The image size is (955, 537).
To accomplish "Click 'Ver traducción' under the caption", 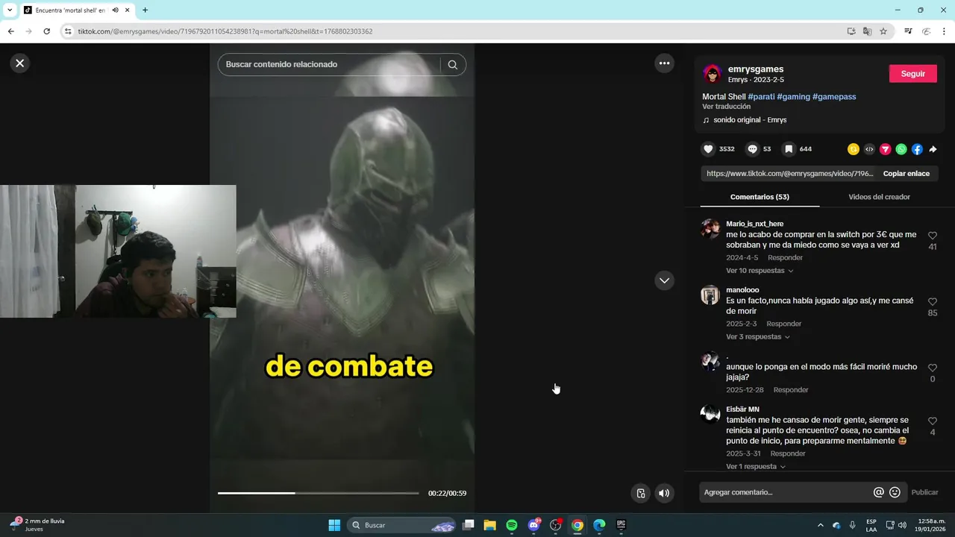I will pyautogui.click(x=726, y=107).
